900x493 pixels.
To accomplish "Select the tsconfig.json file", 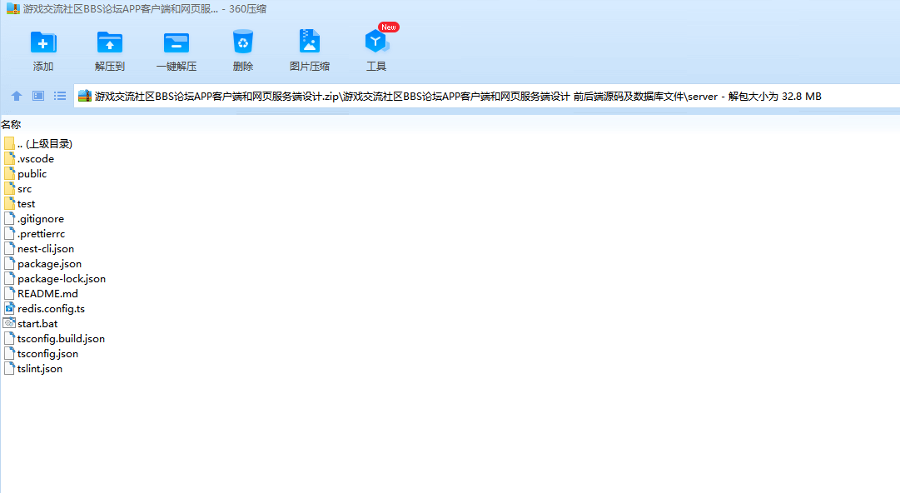I will click(41, 352).
